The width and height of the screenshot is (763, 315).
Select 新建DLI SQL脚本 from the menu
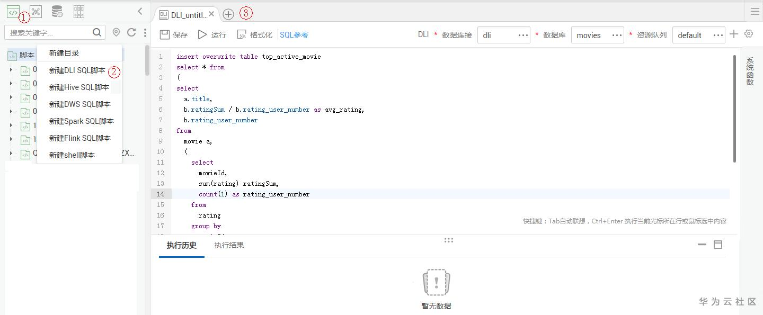pos(77,70)
